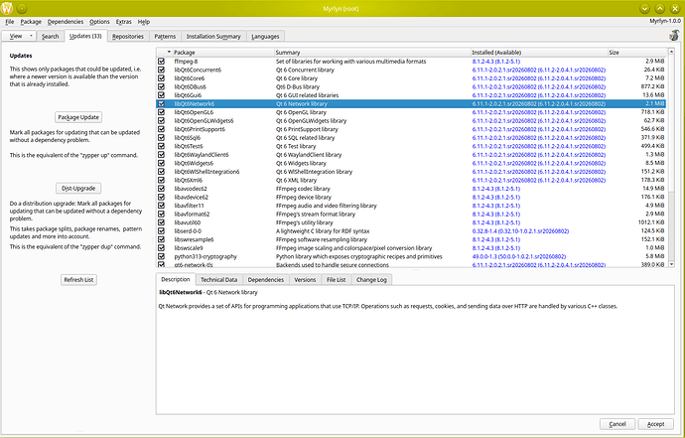Click version text 49.0.0-1.3 for python313-cryptography
This screenshot has height=438, width=685.
point(518,256)
